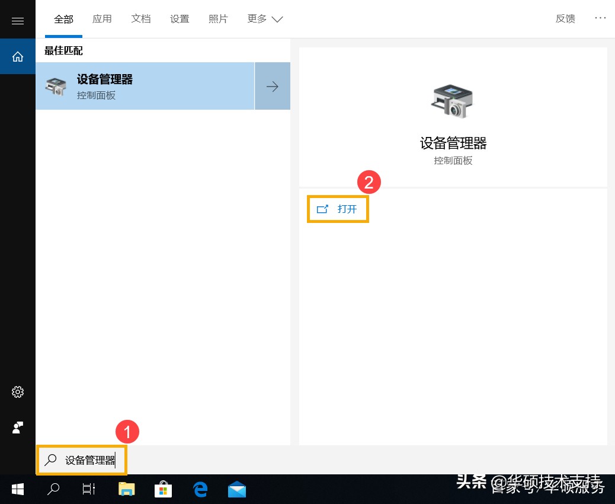Open the settings gear in the sidebar
Viewport: 615px width, 504px height.
(x=18, y=392)
